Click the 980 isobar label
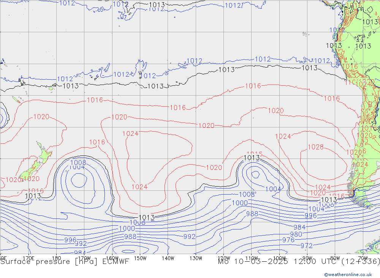Image resolution: width=380 pixels, height=278 pixels. click(296, 234)
